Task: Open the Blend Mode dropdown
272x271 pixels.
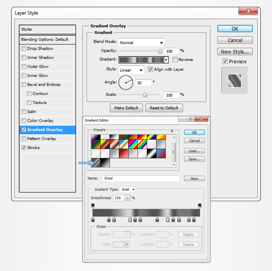Action: pyautogui.click(x=141, y=43)
